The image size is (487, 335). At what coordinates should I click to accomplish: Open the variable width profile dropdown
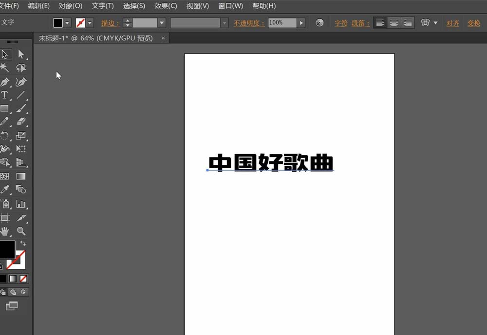tap(224, 23)
